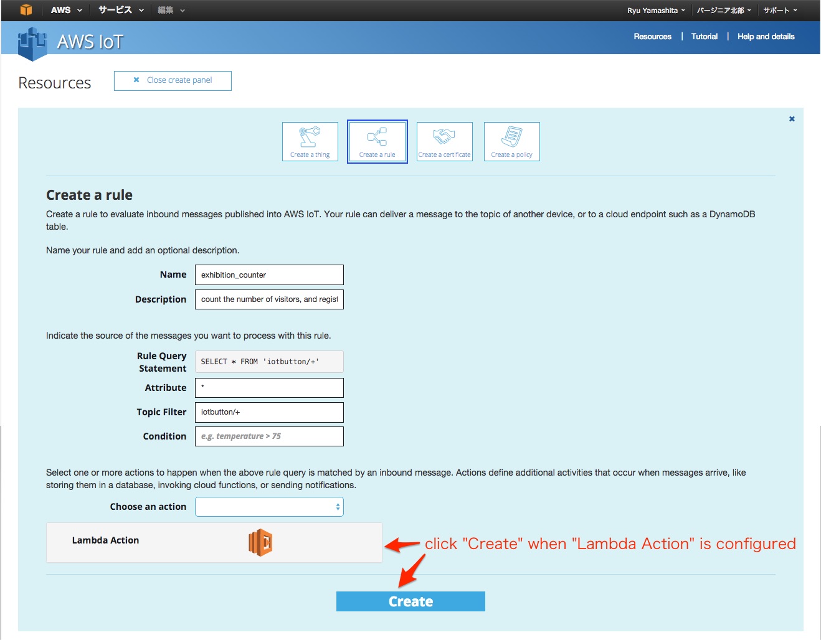Open the Tutorial link

[x=704, y=37]
